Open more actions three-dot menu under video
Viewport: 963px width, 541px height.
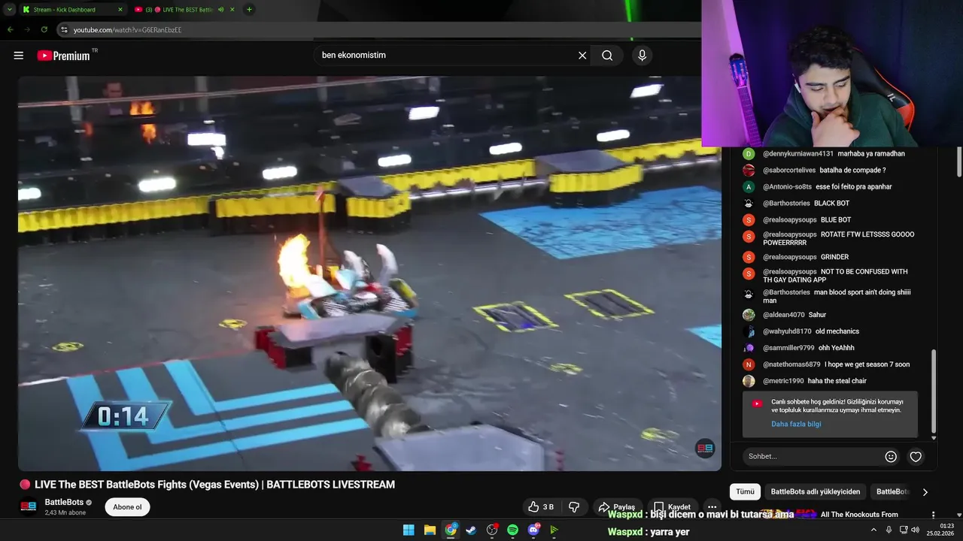pos(712,507)
